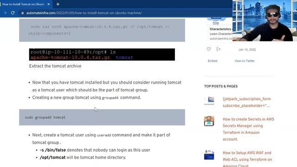This screenshot has height=167, width=297.
Task: Close the 'How to Install Tomcat' tab
Action: [49, 4]
